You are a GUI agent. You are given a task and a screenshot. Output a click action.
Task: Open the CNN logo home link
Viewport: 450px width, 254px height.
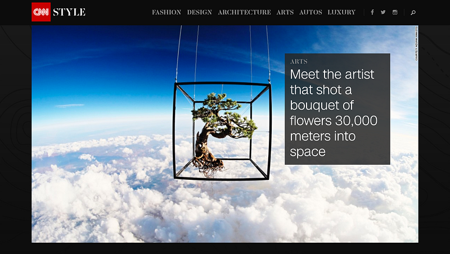[41, 12]
